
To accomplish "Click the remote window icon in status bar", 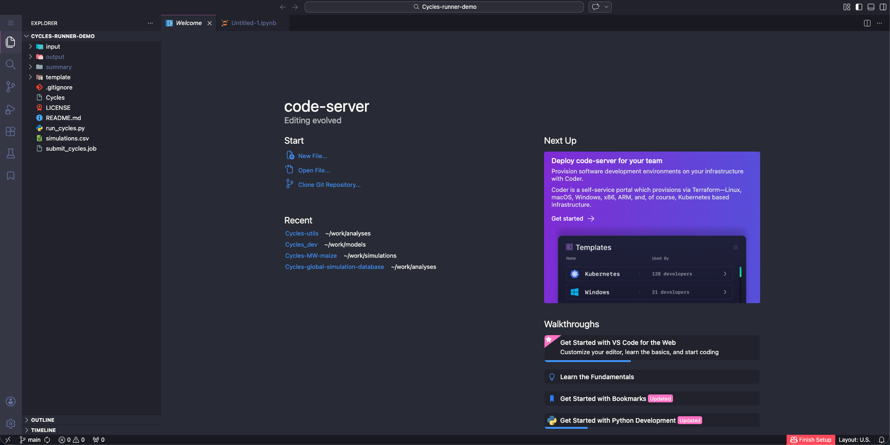I will tap(8, 440).
